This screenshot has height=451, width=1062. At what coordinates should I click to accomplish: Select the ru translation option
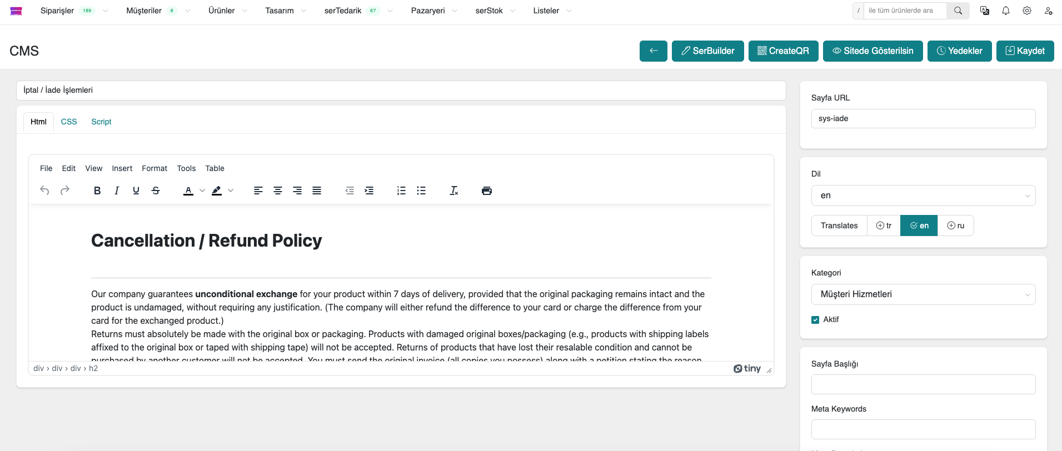pyautogui.click(x=955, y=225)
